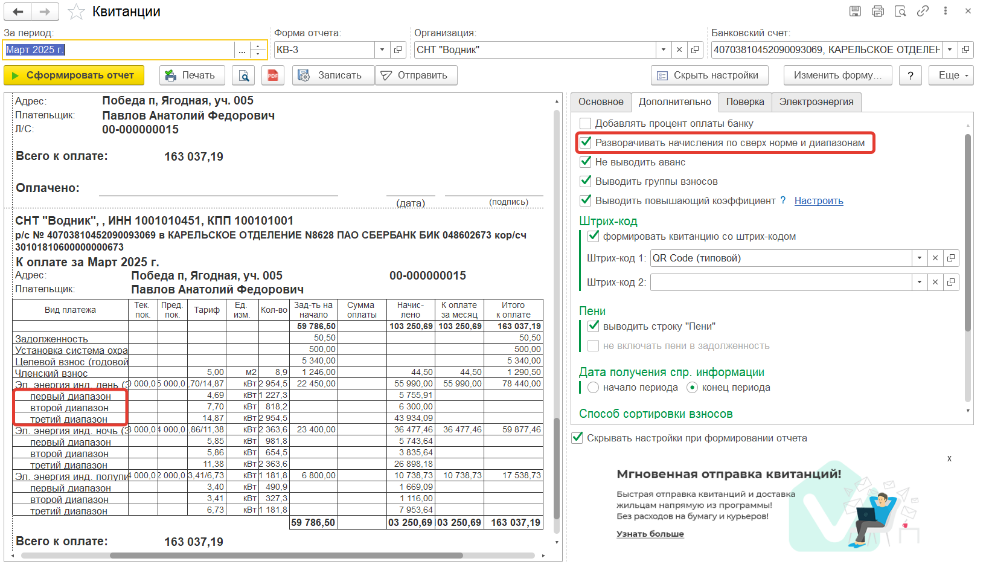989x567 pixels.
Task: Go forward with the right arrow button
Action: pos(45,11)
